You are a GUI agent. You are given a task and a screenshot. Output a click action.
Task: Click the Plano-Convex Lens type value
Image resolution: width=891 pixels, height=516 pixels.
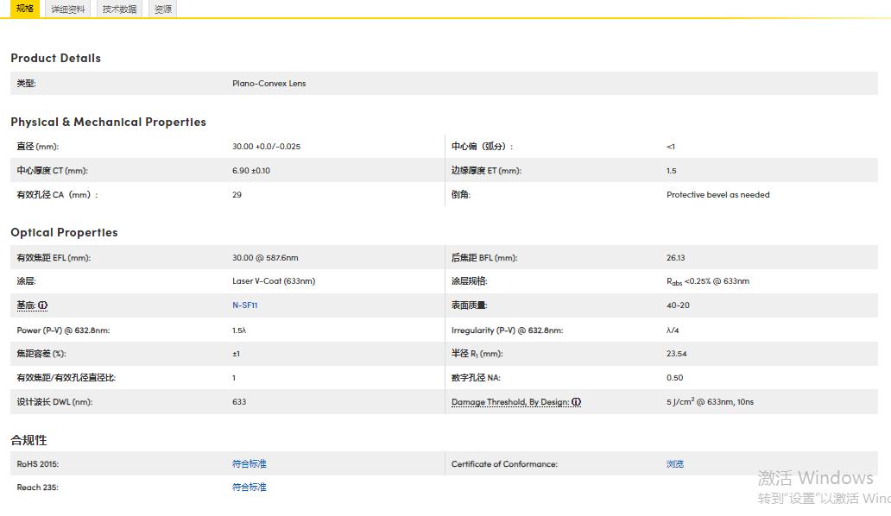[269, 84]
